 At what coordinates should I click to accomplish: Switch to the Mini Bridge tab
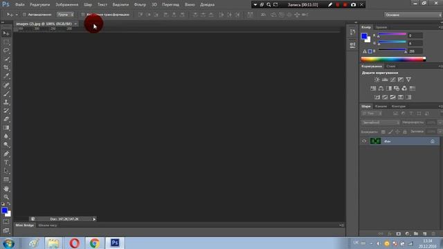(x=25, y=225)
